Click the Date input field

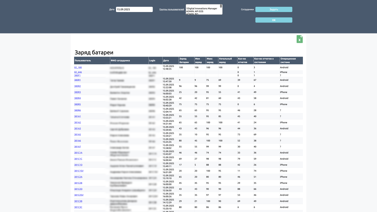pos(134,9)
